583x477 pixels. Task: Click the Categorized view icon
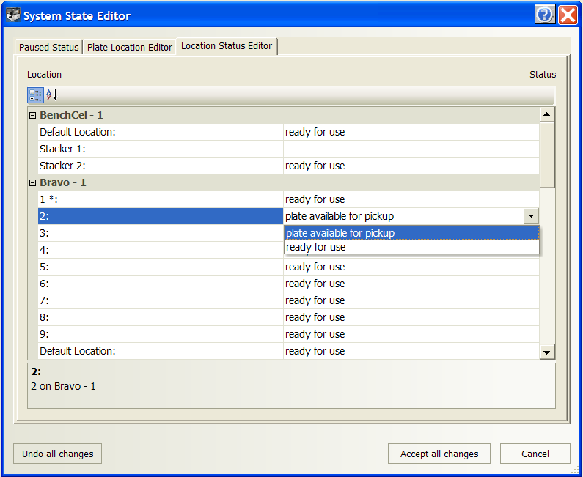tap(35, 95)
